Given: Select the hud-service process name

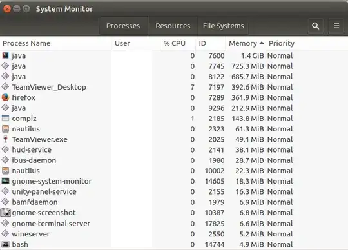Looking at the screenshot, I should pyautogui.click(x=32, y=149).
